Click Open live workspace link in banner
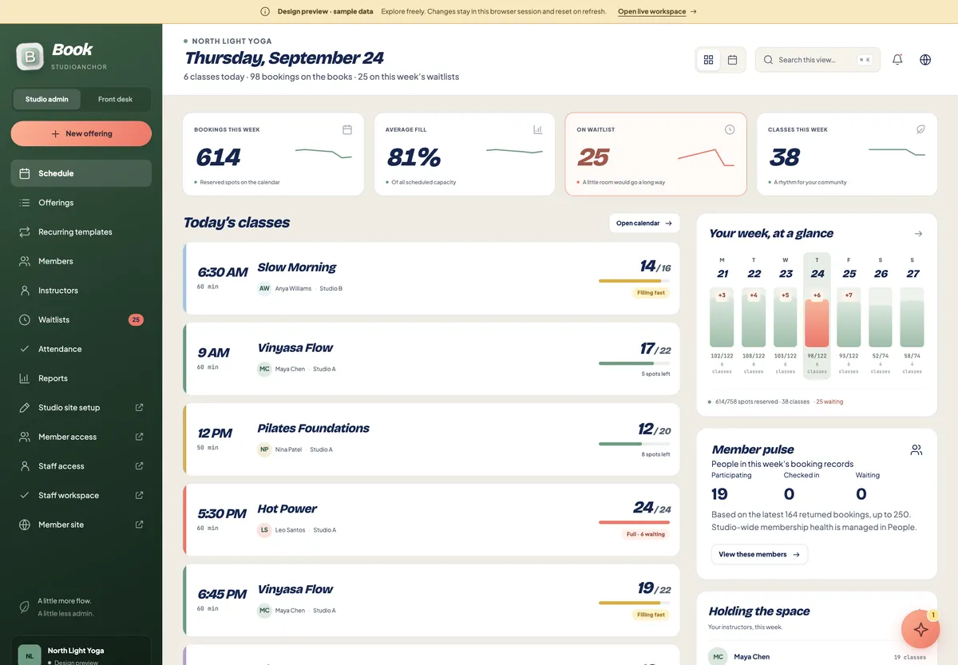Viewport: 958px width, 665px height. [x=657, y=12]
